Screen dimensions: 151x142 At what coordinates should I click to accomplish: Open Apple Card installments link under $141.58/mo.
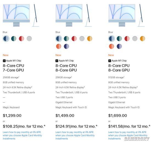pyautogui.click(x=128, y=135)
